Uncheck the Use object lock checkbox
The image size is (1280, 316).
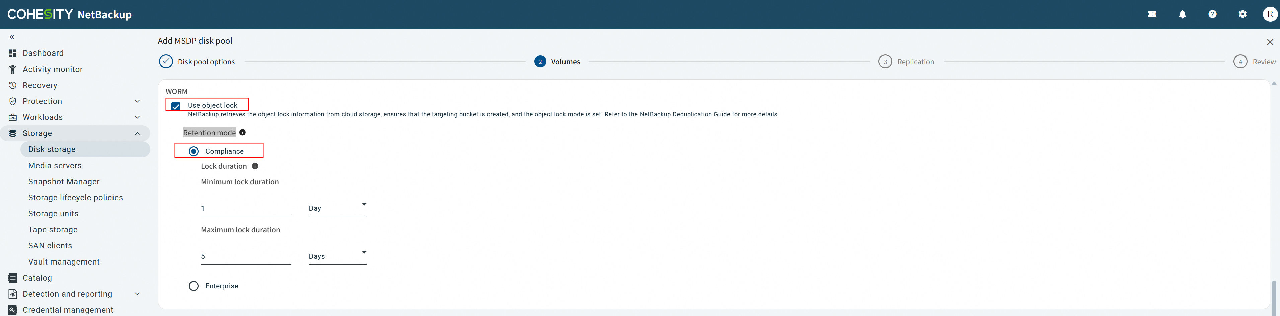pyautogui.click(x=176, y=106)
